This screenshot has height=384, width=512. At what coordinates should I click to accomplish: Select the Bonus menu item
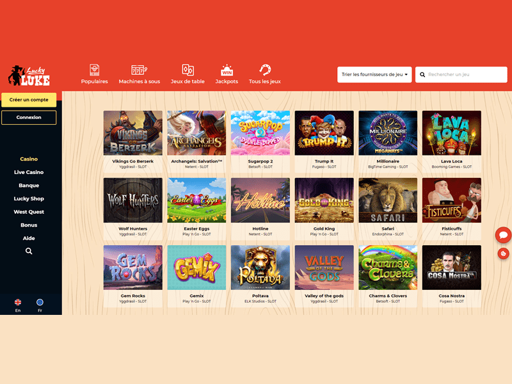pyautogui.click(x=29, y=225)
